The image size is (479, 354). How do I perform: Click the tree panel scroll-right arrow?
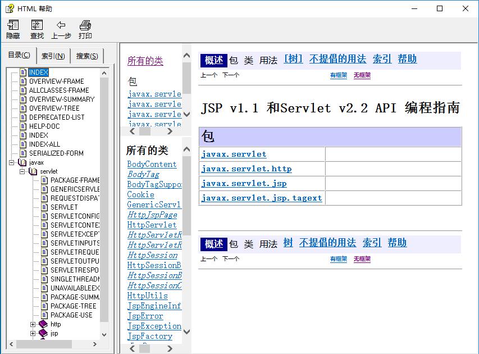95,344
